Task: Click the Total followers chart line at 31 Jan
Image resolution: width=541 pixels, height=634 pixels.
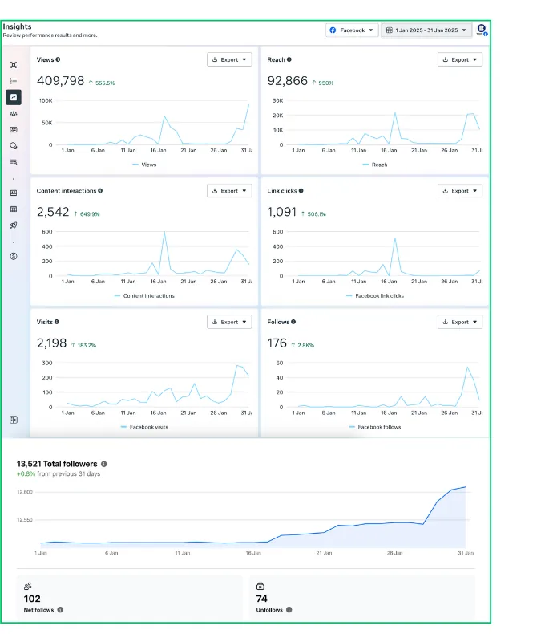Action: (466, 487)
